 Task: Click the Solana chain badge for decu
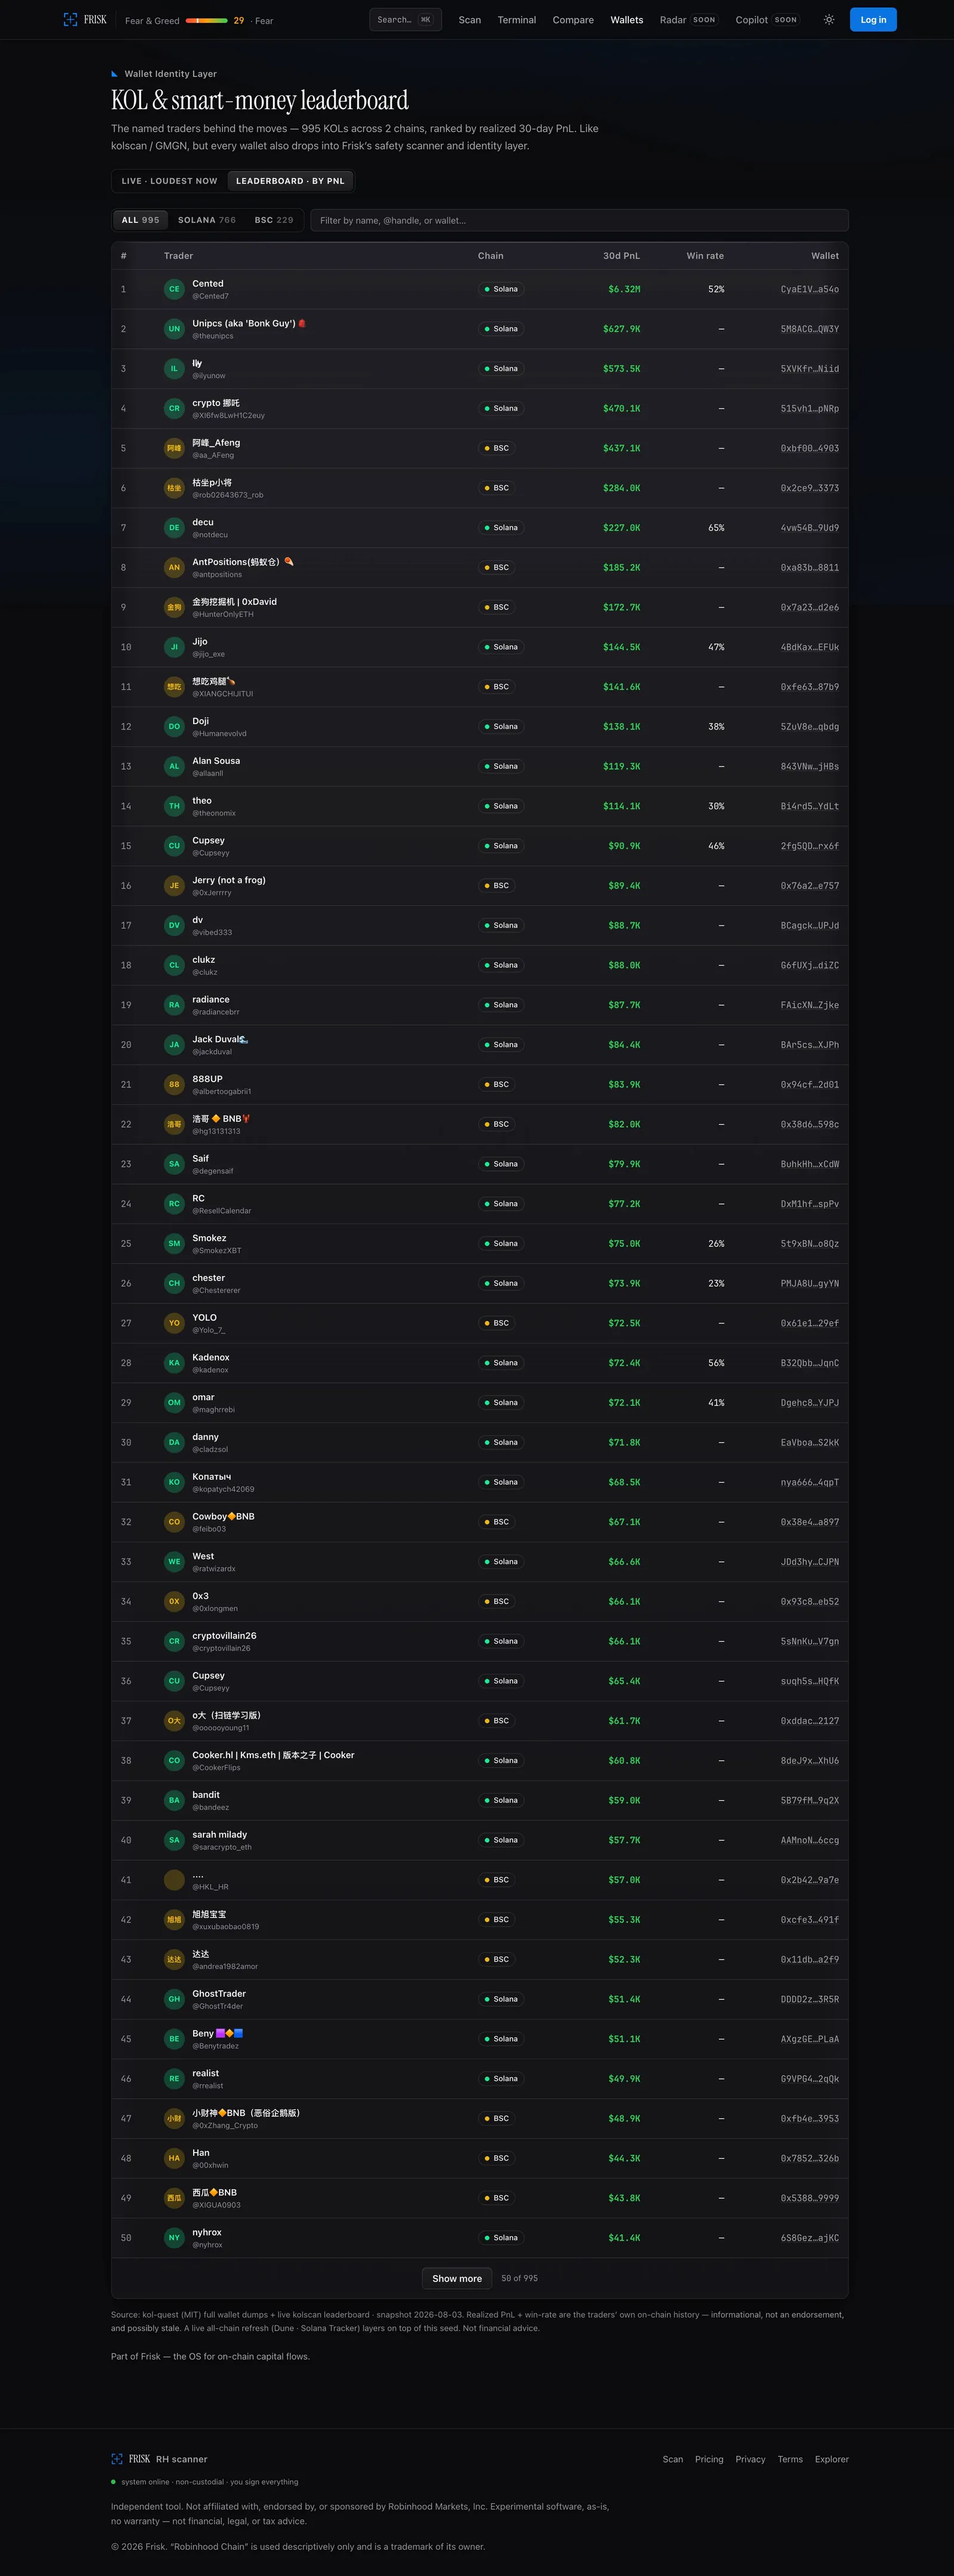point(500,528)
